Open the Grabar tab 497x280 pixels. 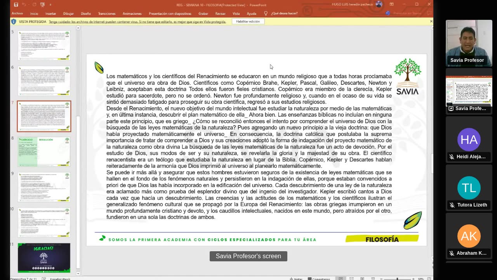coord(203,14)
